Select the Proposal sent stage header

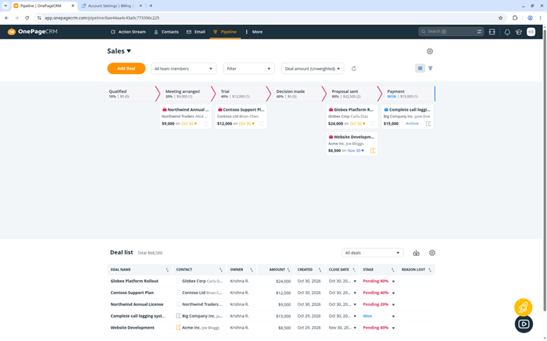[x=351, y=94]
